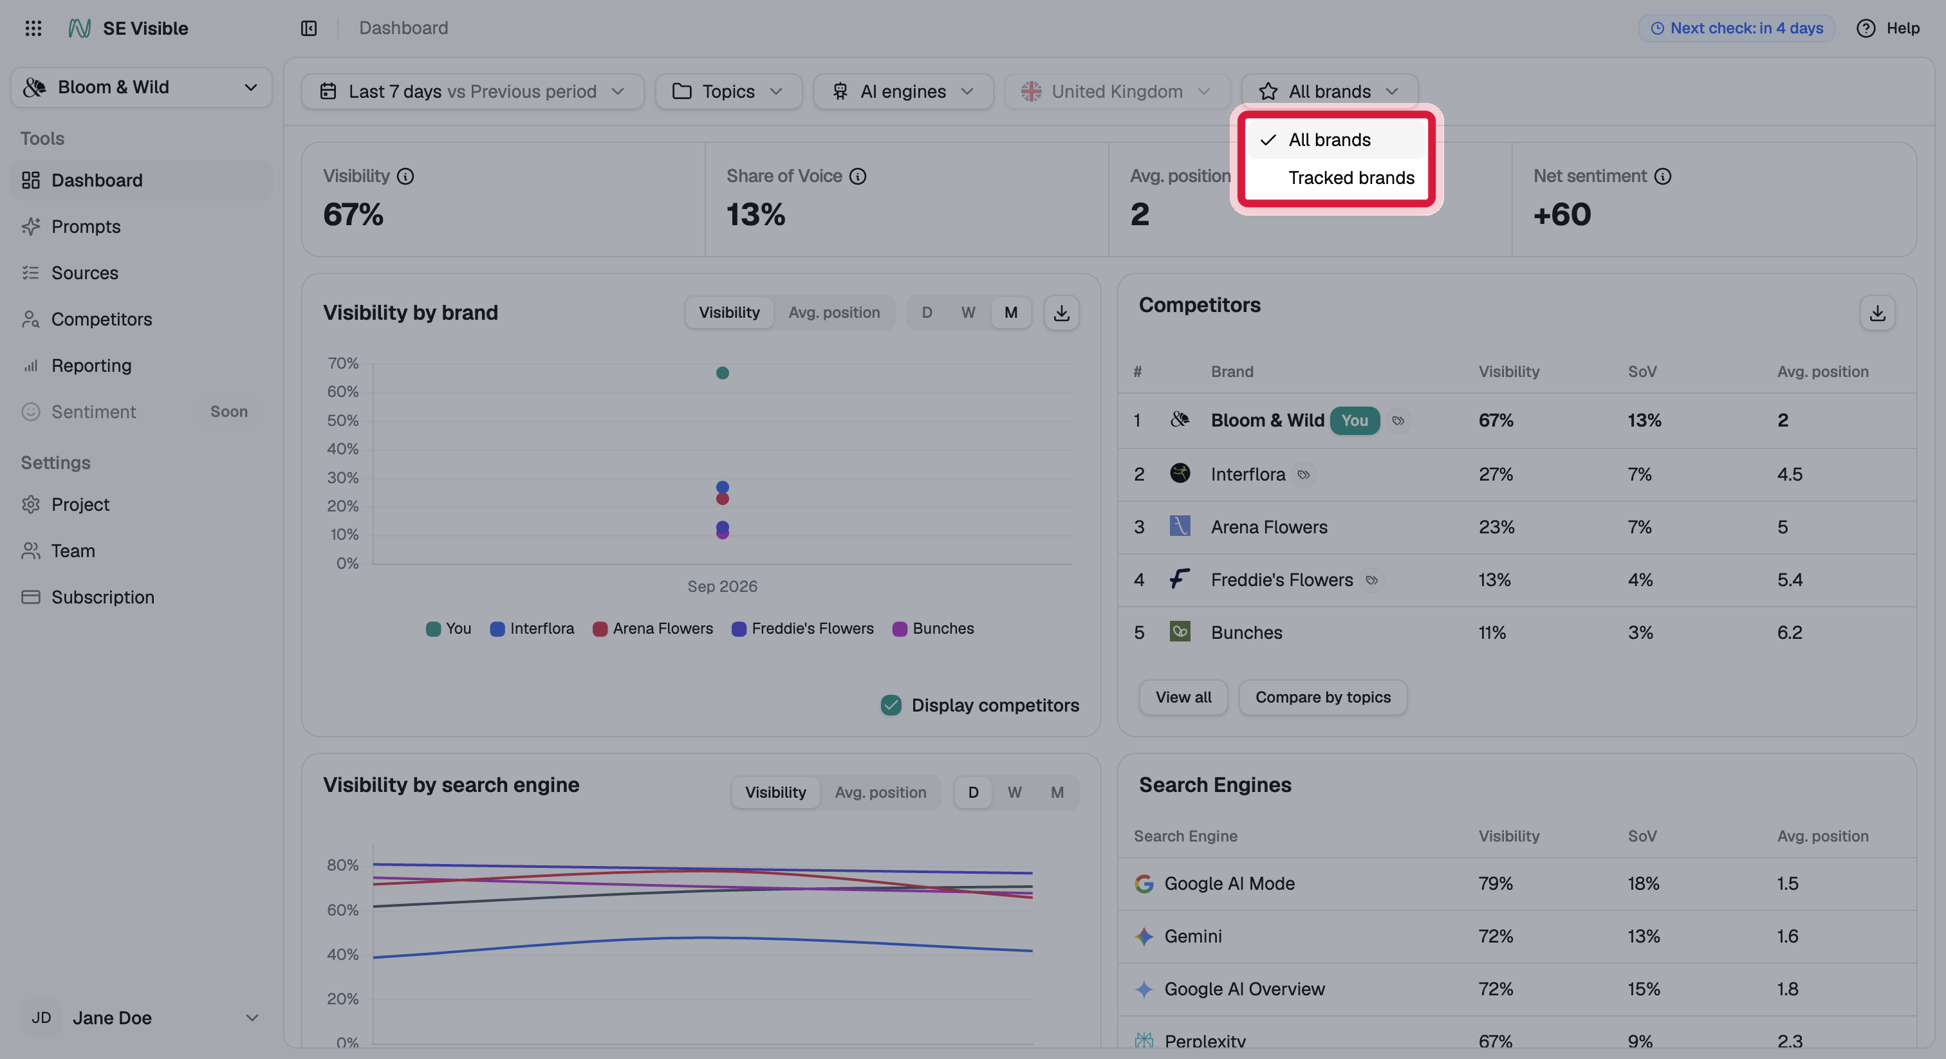Set brand chart to weekly (W)
This screenshot has height=1059, width=1946.
(x=968, y=313)
